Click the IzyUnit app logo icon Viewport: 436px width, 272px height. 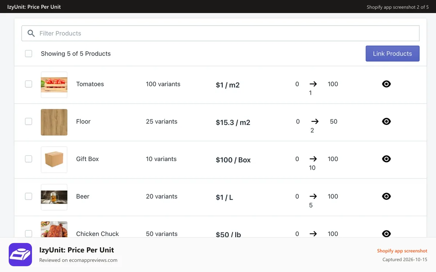(x=20, y=255)
